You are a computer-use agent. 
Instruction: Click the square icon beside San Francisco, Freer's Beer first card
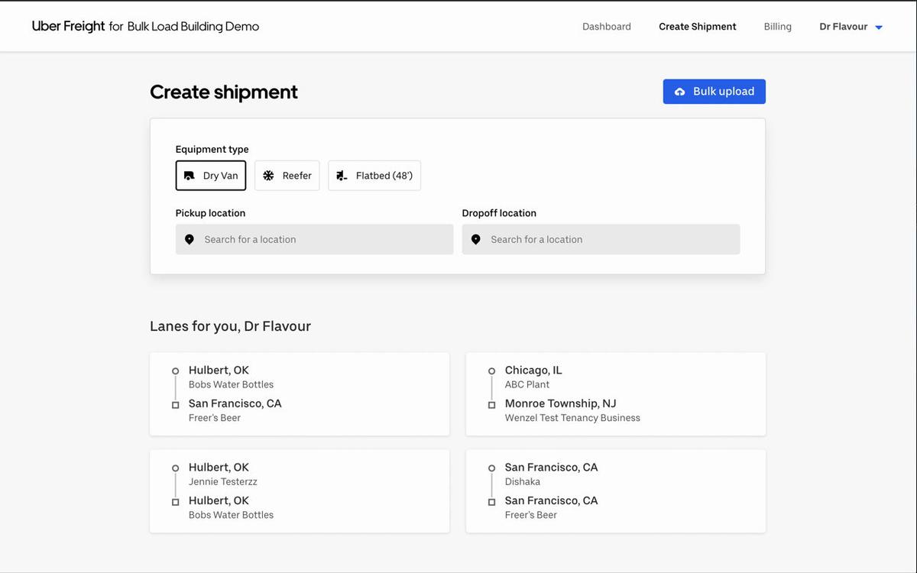point(175,405)
